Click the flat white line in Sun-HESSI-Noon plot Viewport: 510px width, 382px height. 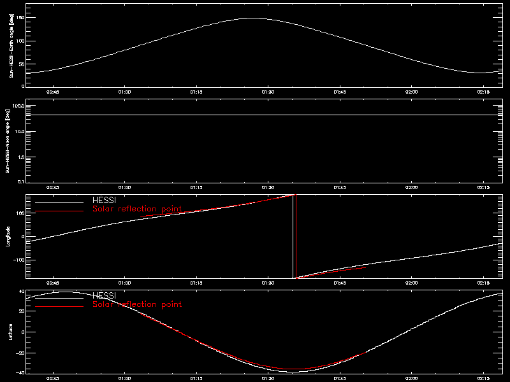click(x=264, y=115)
